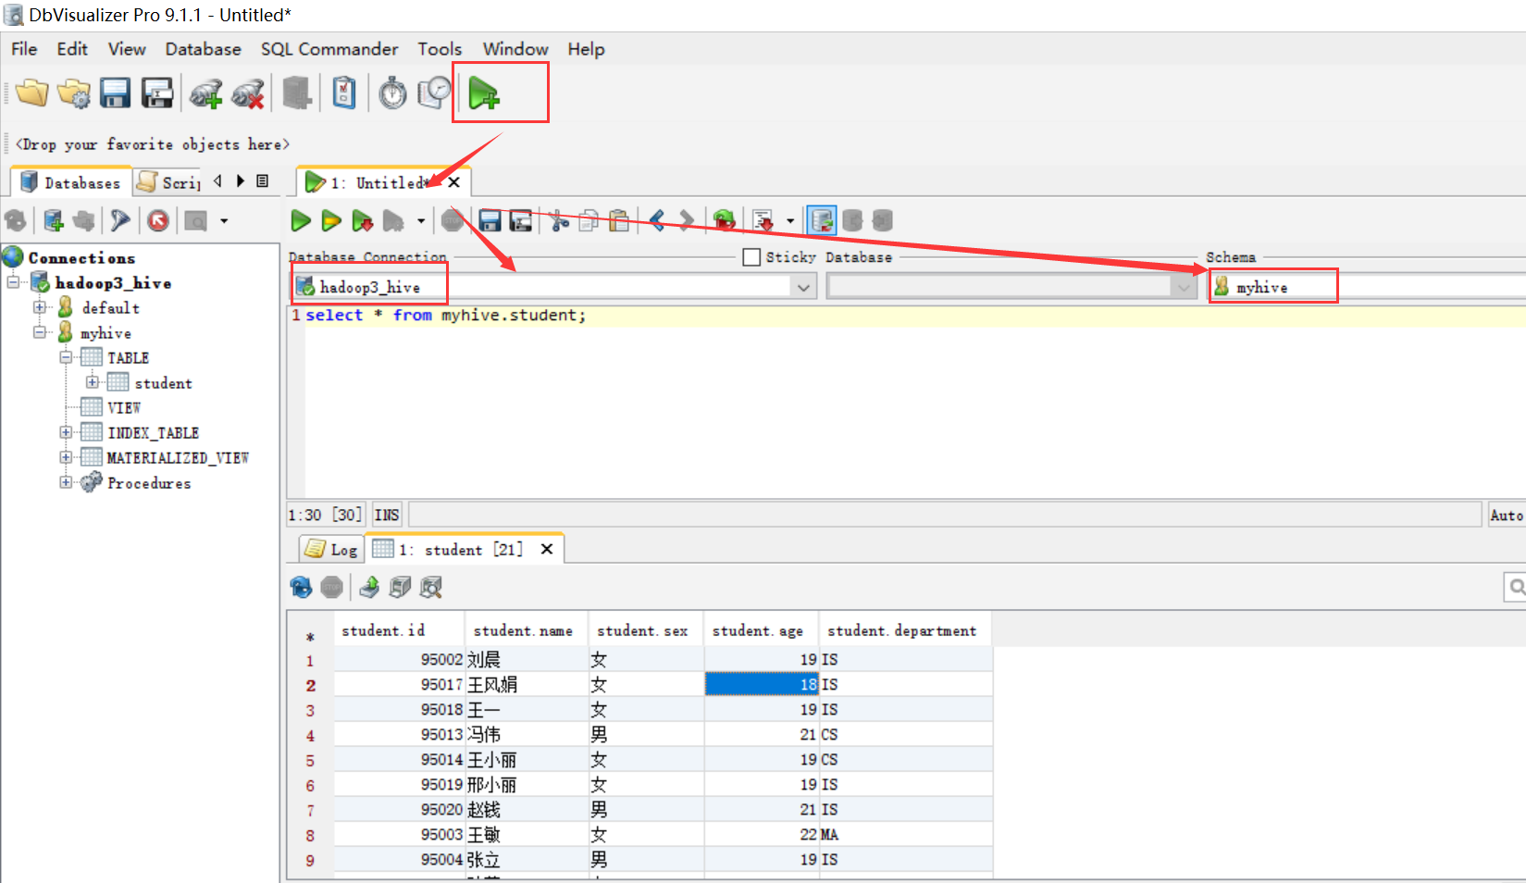1526x883 pixels.
Task: Click the Execute Current yellow-bar play icon
Action: (x=331, y=220)
